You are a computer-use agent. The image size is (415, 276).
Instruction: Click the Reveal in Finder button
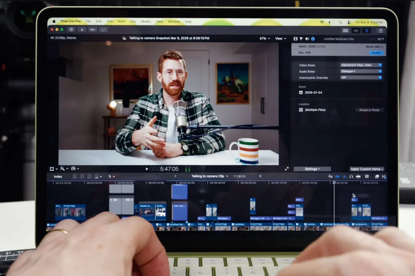click(x=369, y=110)
